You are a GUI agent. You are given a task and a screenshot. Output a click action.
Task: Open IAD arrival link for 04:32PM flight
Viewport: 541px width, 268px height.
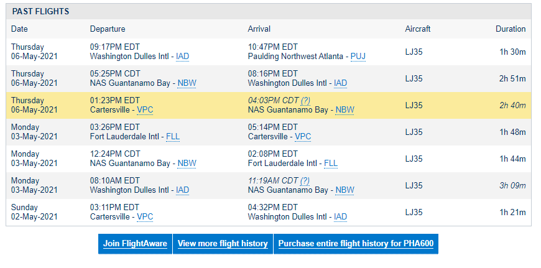[x=340, y=216]
